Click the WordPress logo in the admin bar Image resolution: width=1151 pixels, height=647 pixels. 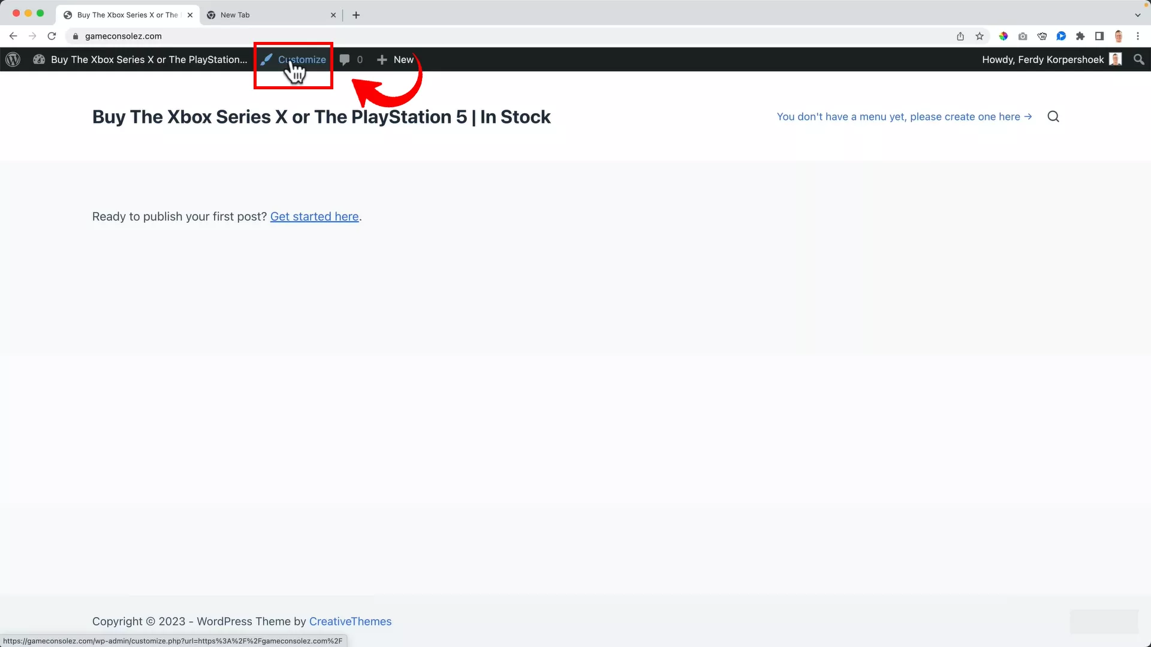point(13,59)
